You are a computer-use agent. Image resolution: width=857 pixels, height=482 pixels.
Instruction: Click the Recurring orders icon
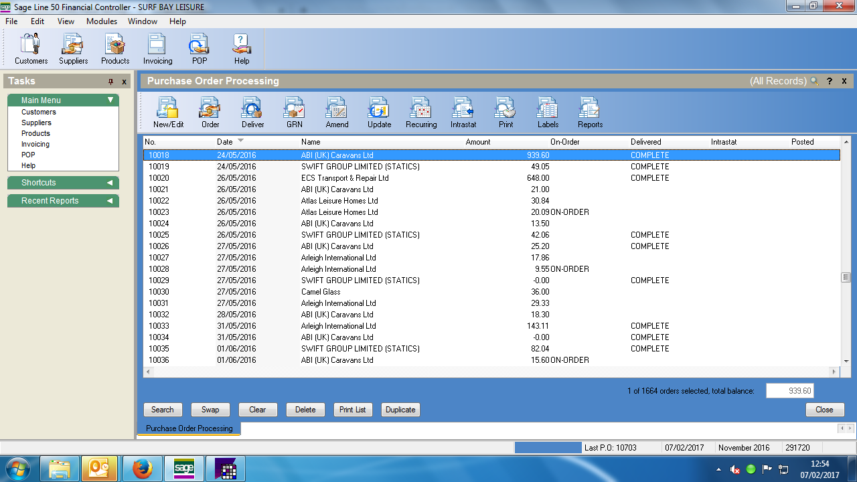[421, 112]
